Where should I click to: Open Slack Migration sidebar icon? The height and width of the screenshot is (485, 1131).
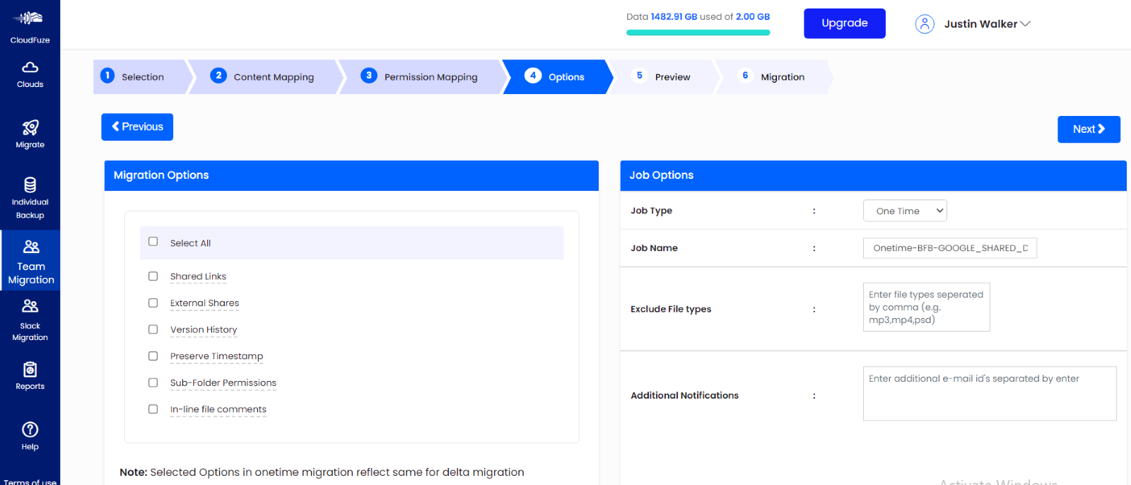(30, 306)
